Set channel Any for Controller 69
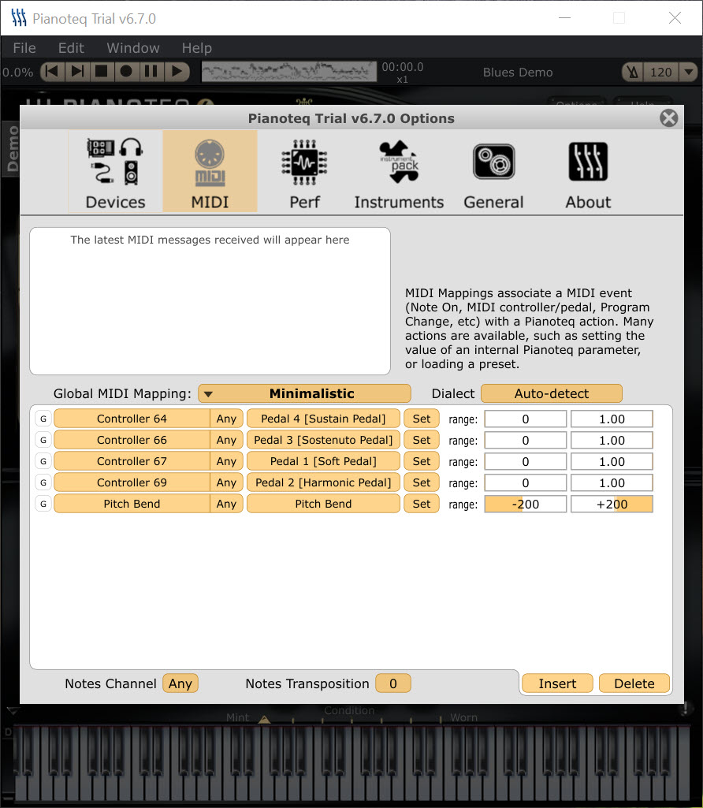The width and height of the screenshot is (703, 808). click(x=227, y=482)
